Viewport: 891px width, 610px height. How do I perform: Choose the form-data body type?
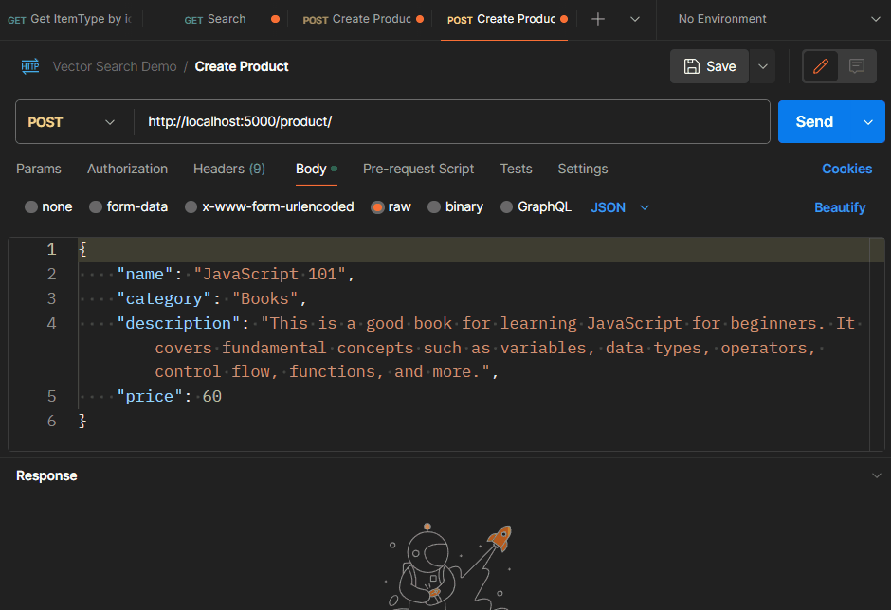pyautogui.click(x=95, y=206)
